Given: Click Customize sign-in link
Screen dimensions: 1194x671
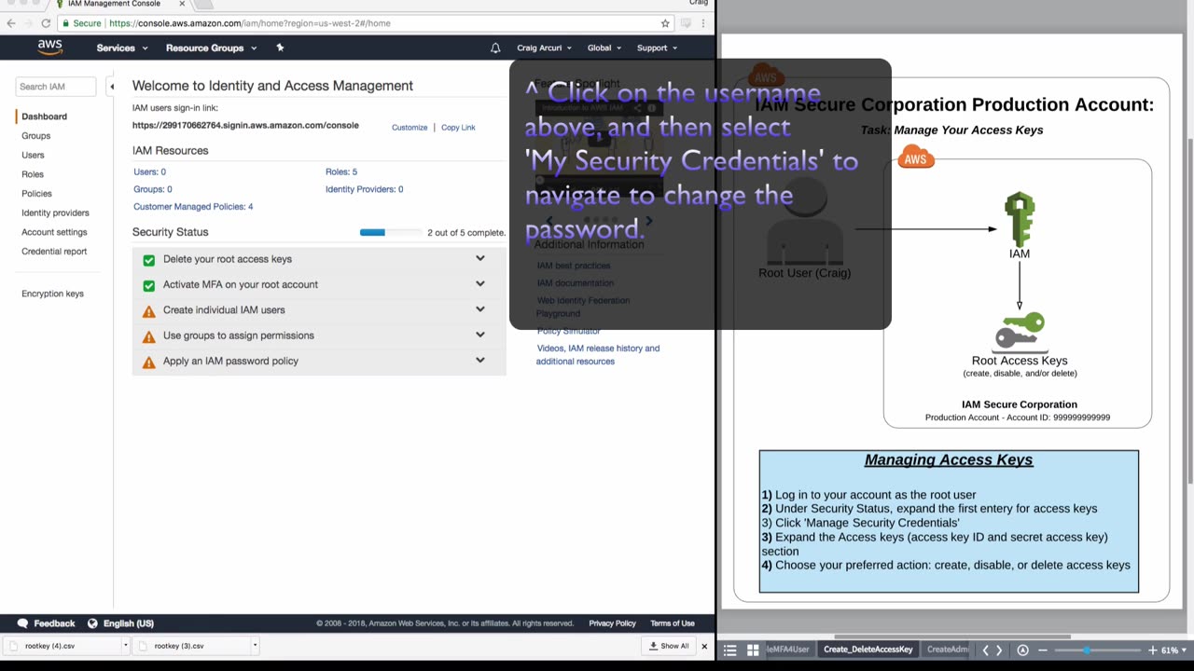Looking at the screenshot, I should [x=410, y=128].
